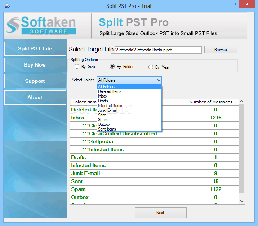258x226 pixels.
Task: Open the About section
Action: pyautogui.click(x=35, y=97)
